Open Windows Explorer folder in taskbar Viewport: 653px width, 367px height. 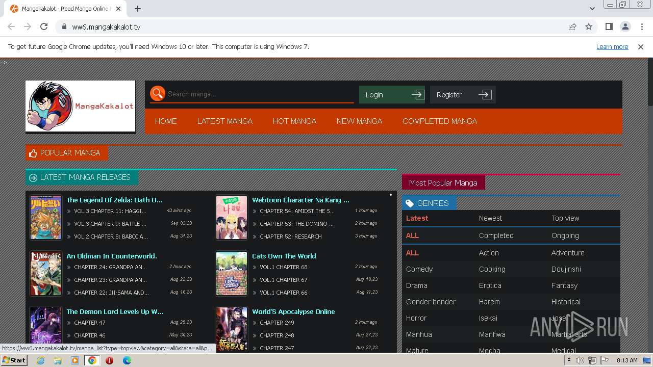tap(58, 360)
